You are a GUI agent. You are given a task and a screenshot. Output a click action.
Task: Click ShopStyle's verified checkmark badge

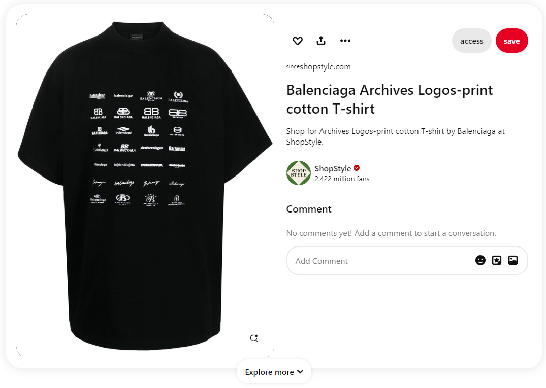tap(356, 168)
